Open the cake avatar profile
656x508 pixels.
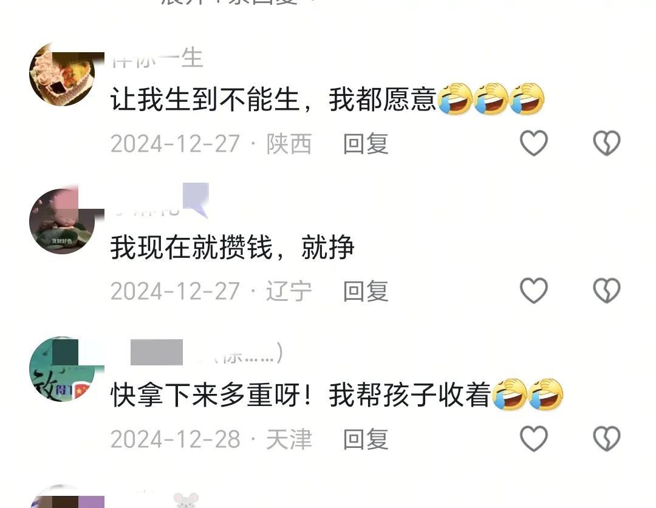point(63,75)
